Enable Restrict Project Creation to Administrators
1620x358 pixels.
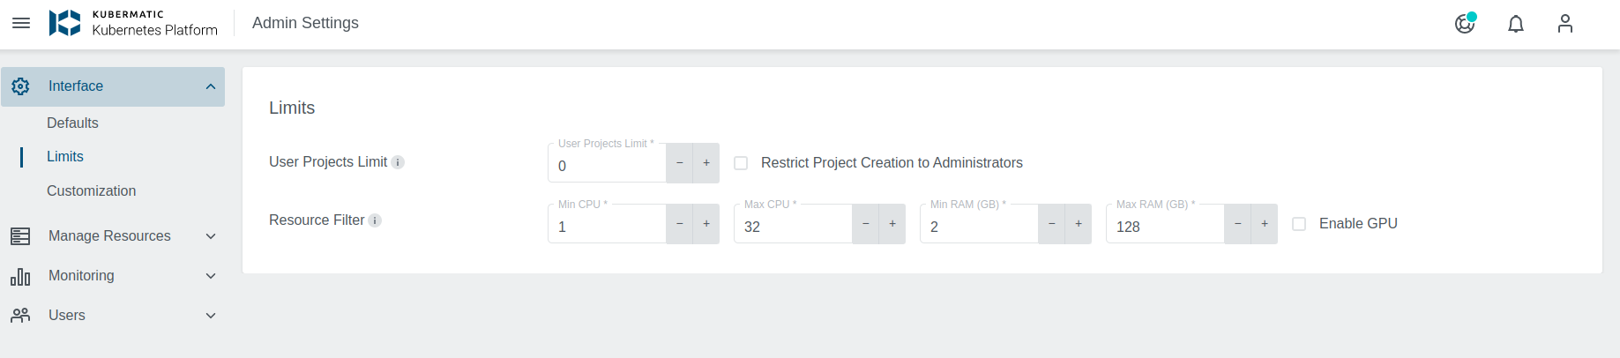(741, 163)
